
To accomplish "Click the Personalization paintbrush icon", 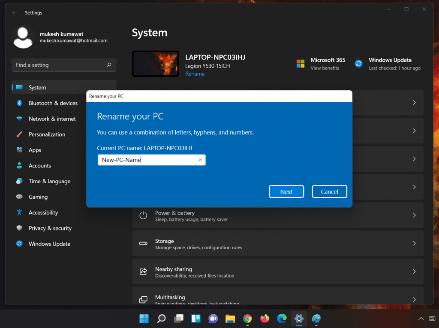I will pos(19,134).
